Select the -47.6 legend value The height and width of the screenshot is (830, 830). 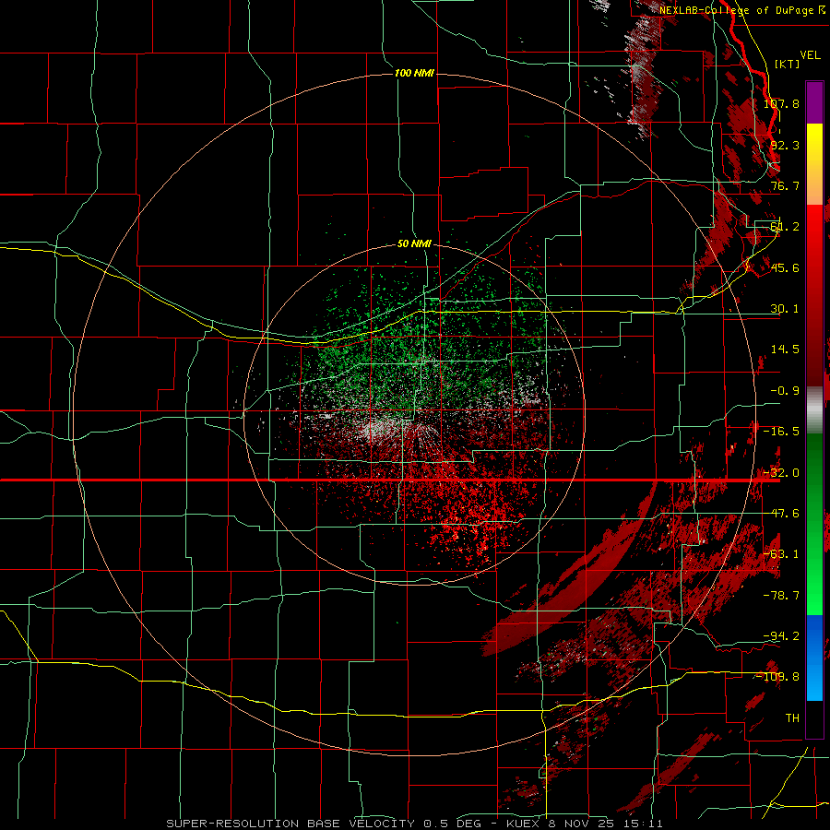(781, 514)
